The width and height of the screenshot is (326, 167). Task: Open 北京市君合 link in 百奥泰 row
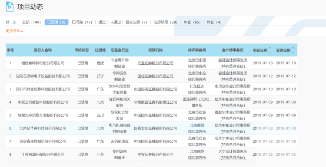click(197, 141)
